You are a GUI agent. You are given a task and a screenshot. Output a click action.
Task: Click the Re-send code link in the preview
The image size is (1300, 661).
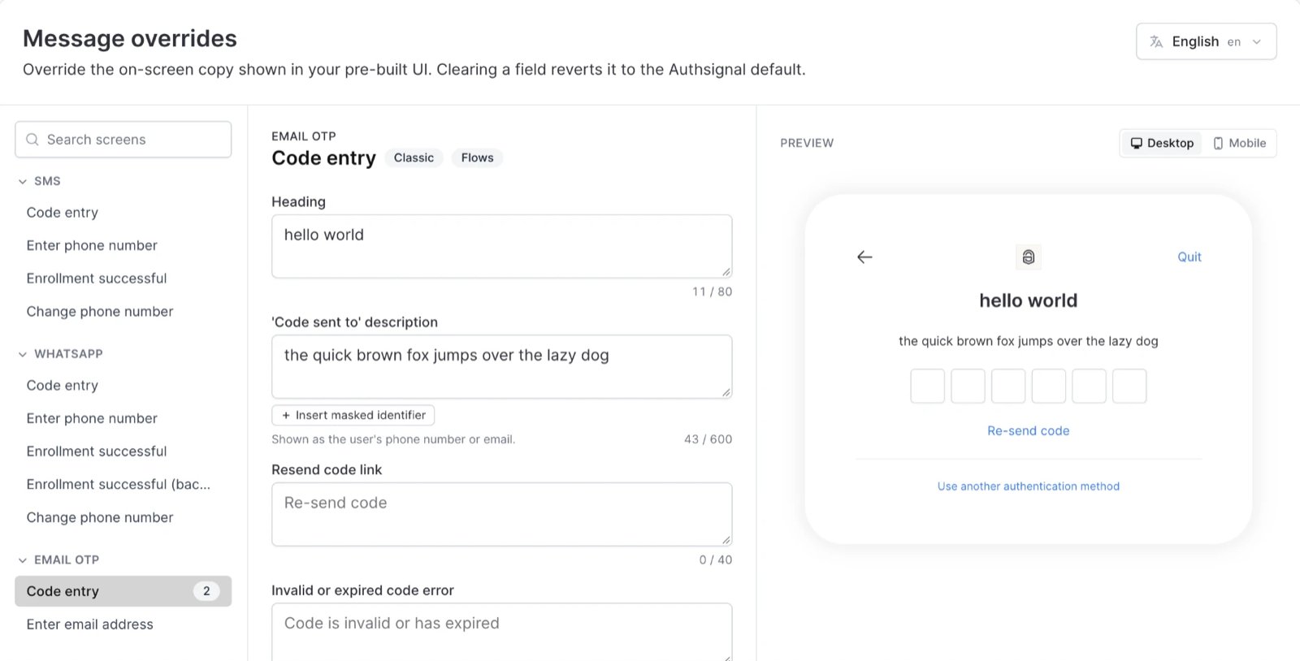coord(1028,430)
